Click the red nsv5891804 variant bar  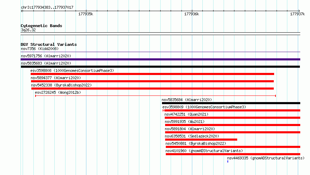click(x=233, y=132)
